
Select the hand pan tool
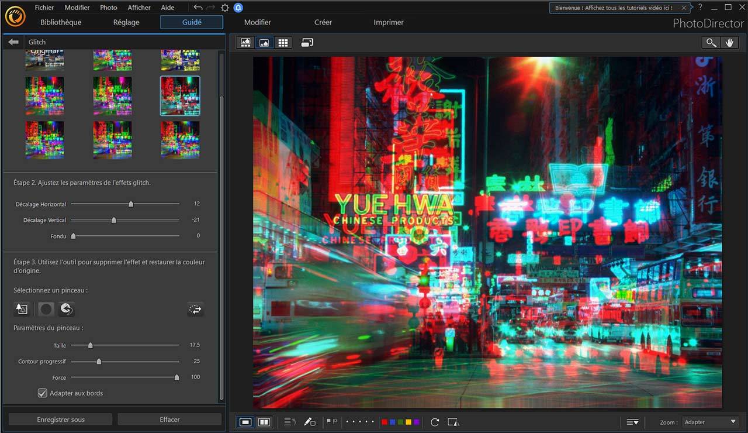click(x=729, y=43)
